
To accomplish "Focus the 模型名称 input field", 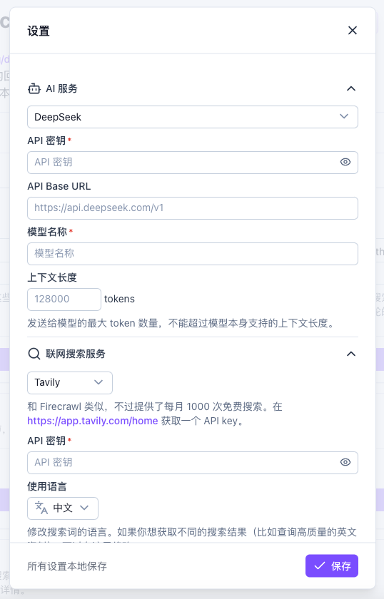I will (193, 254).
